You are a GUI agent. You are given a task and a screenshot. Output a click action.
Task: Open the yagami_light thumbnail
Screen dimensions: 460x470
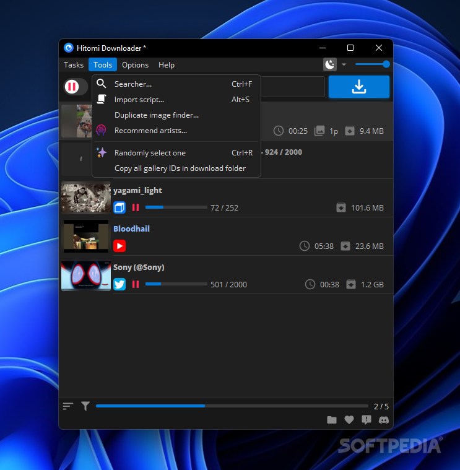pos(86,198)
